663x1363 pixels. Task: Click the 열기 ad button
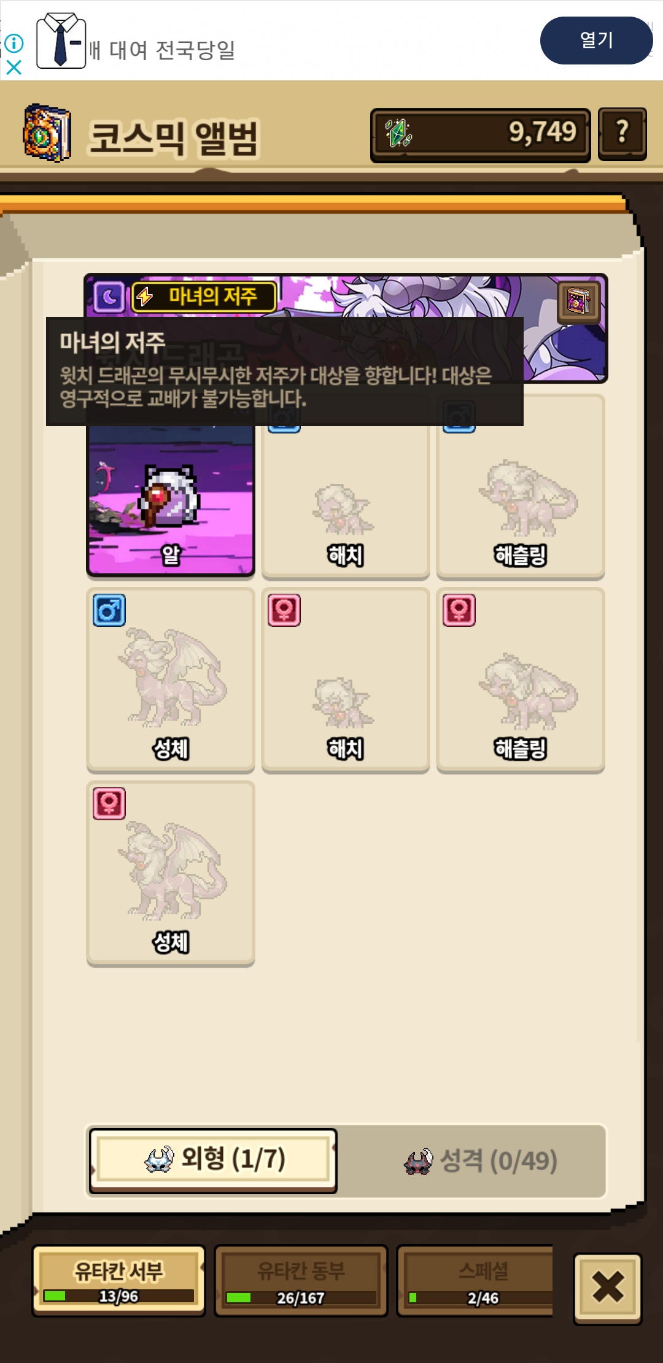pos(596,41)
